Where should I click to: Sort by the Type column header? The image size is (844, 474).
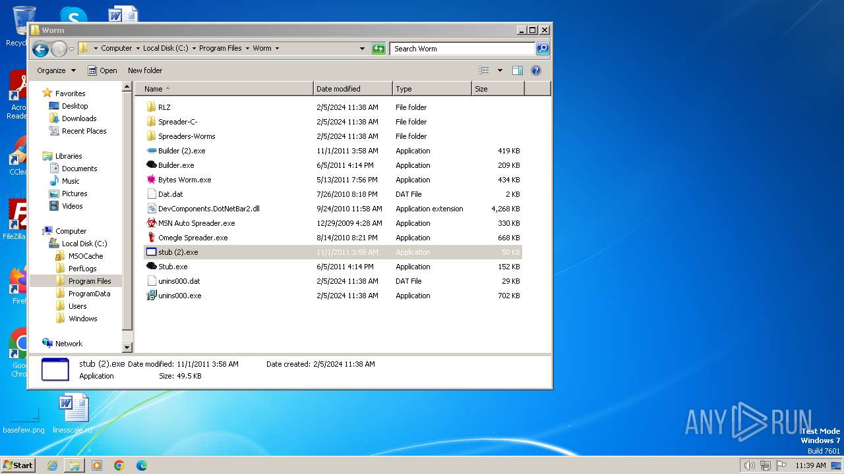[x=432, y=89]
